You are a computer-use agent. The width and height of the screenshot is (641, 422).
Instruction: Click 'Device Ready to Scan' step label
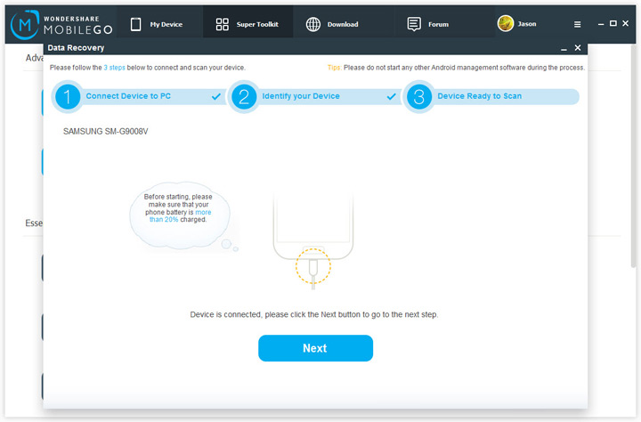pyautogui.click(x=480, y=96)
